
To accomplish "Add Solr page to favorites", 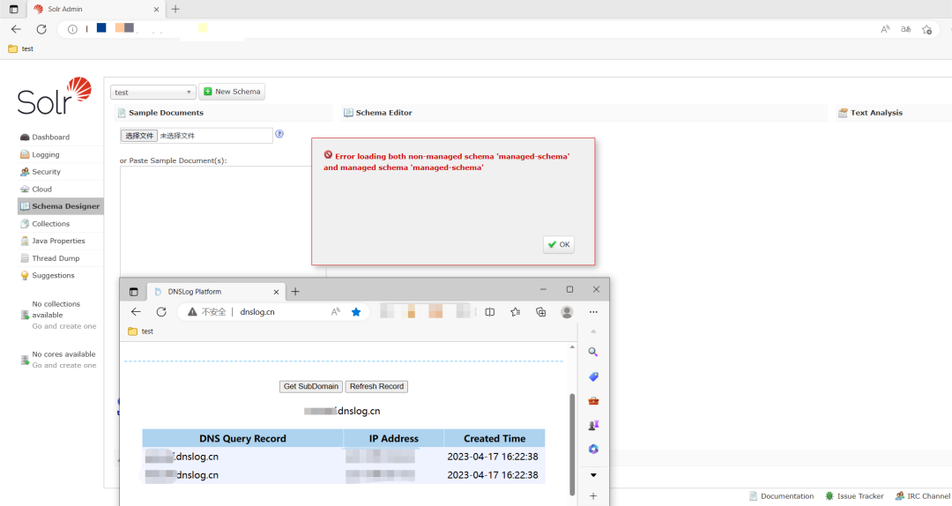I will [926, 29].
